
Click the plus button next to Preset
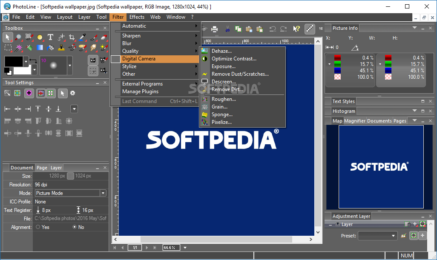pos(423,236)
